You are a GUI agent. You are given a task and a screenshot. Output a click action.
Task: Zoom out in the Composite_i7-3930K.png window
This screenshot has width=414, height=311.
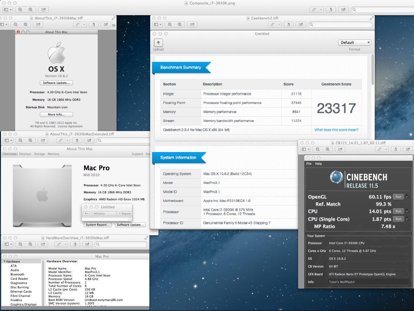[20, 10]
